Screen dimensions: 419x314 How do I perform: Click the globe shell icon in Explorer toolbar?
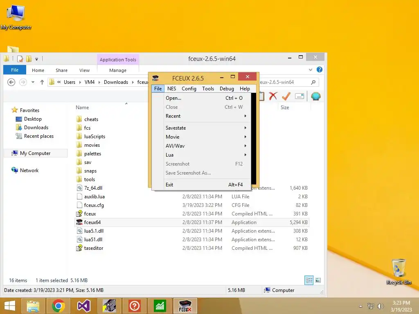pyautogui.click(x=315, y=96)
